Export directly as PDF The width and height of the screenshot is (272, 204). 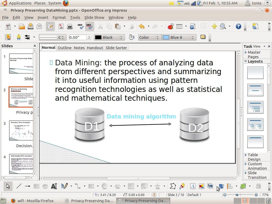coord(61,26)
